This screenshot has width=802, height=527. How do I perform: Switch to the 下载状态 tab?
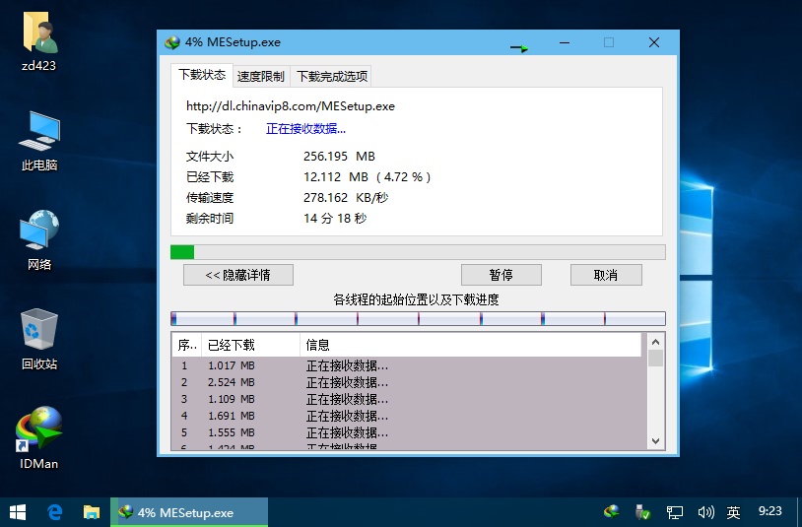pyautogui.click(x=202, y=75)
